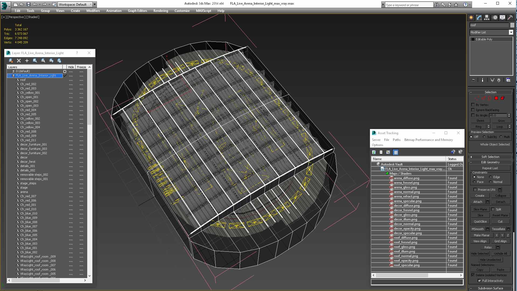The width and height of the screenshot is (517, 291).
Task: Toggle Delete Isolated Vertices checkbox
Action: pos(473,275)
